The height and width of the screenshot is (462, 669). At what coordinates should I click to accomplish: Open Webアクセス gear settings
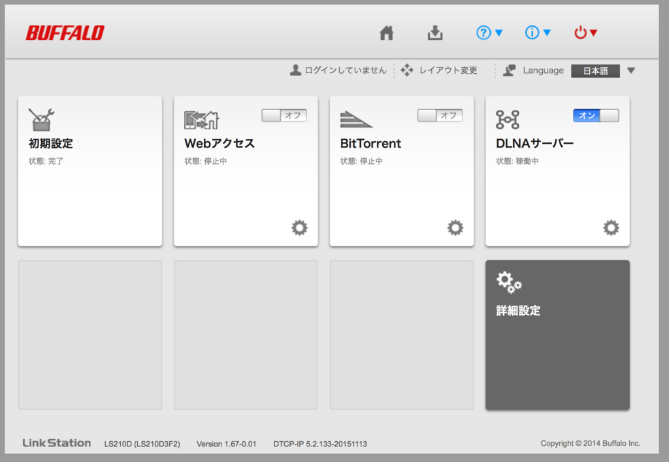coord(299,228)
